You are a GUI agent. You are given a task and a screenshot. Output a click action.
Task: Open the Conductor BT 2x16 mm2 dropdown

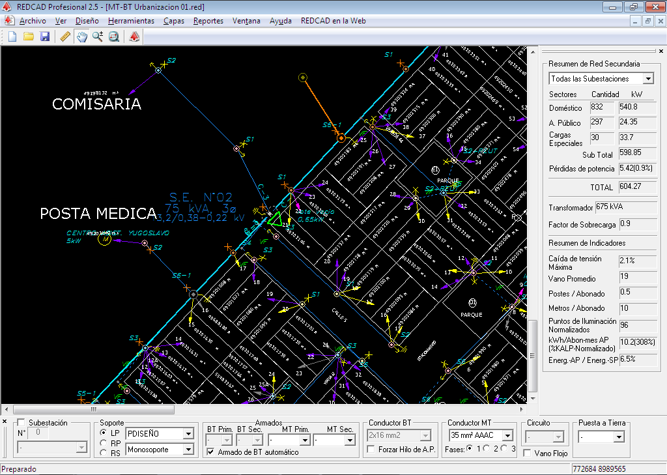click(425, 435)
